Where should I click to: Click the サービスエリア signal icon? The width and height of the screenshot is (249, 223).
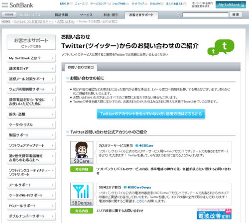click(x=109, y=3)
